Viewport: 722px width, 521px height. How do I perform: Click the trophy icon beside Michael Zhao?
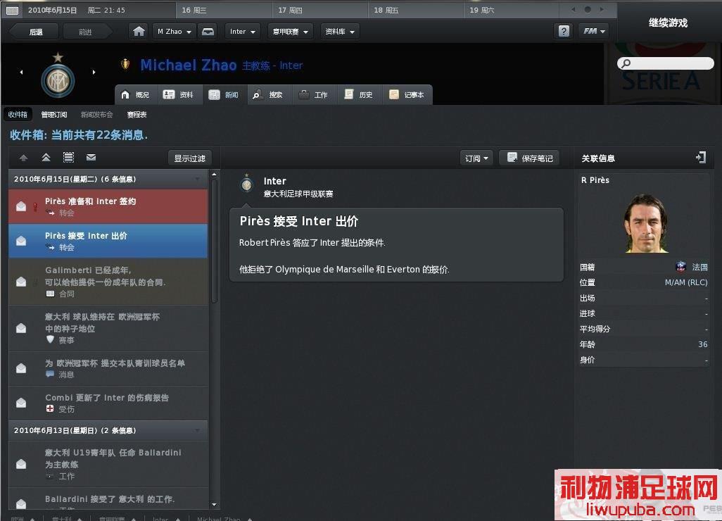pos(125,64)
